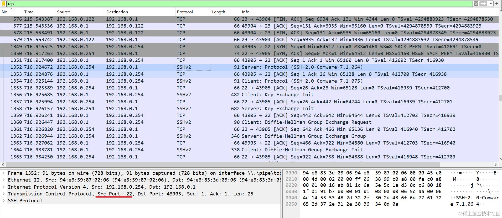Edit the tcp display filter field
502x218 pixels.
(239, 4)
